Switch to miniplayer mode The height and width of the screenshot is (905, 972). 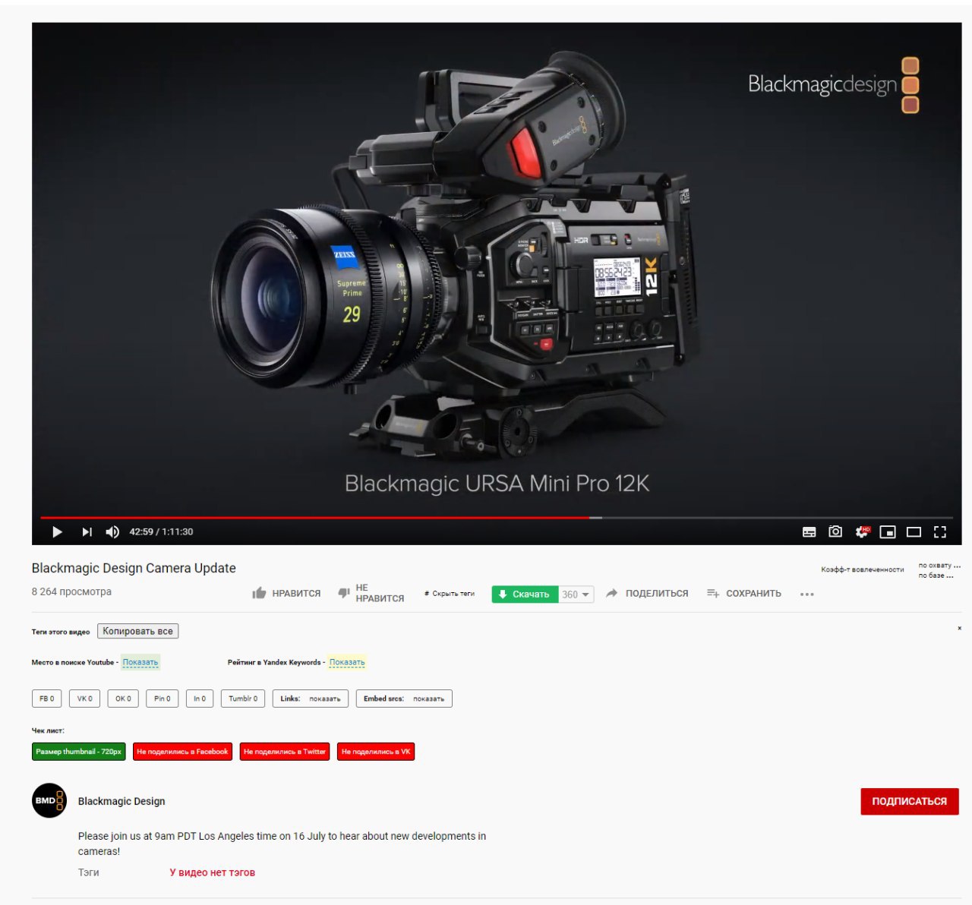click(x=888, y=531)
